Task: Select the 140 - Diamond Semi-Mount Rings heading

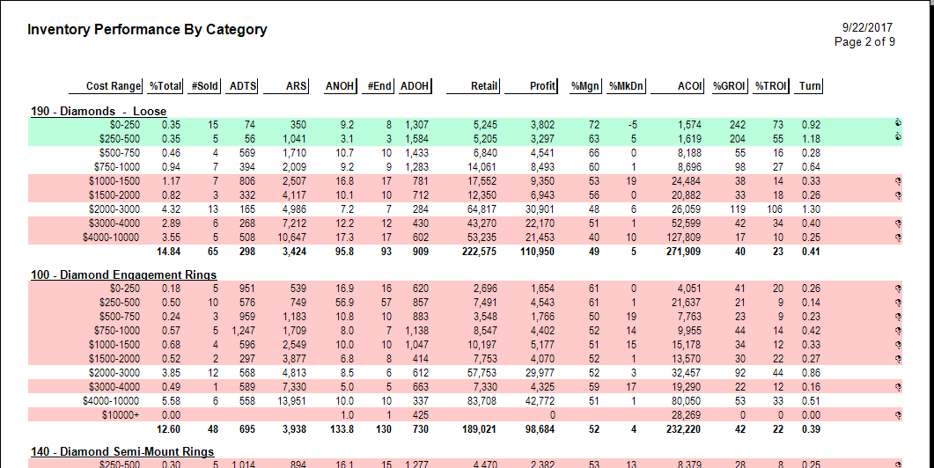Action: 121,451
